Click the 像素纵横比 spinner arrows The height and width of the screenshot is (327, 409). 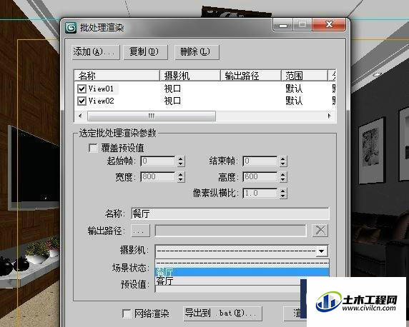[x=282, y=193]
